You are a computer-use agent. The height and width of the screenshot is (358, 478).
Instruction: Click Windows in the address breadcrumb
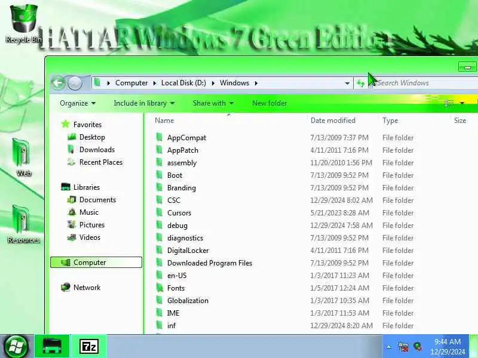[234, 83]
